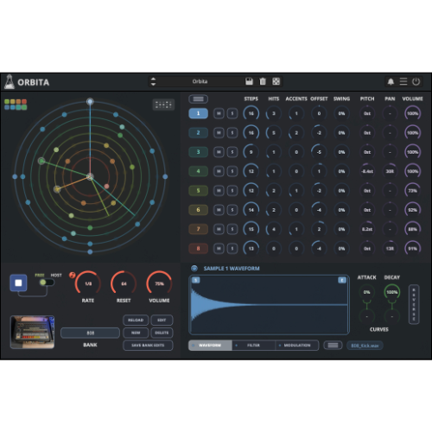Open the 808 bank selector

(90, 333)
